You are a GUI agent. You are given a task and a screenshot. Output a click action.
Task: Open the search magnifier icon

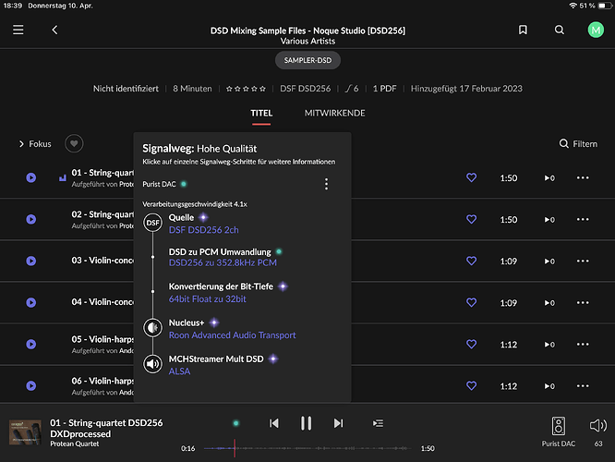559,30
